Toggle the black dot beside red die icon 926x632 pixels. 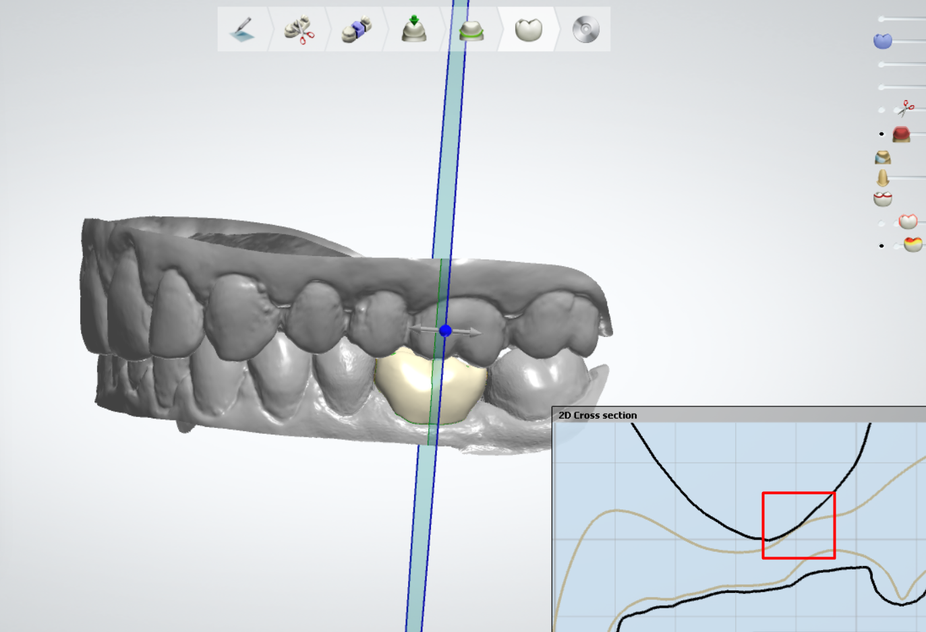[x=881, y=134]
